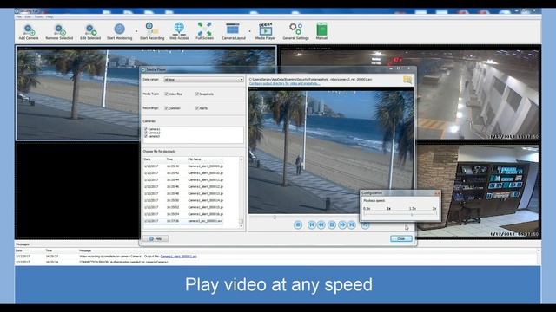Click the yellow folder icon in Media Player
The width and height of the screenshot is (556, 312).
click(x=407, y=80)
